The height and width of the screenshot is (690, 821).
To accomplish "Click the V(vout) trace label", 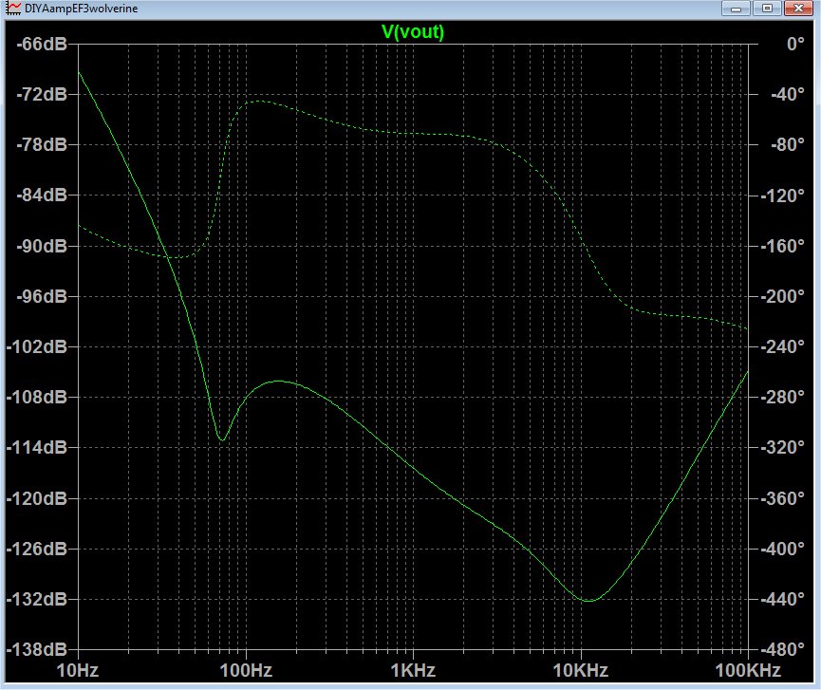I will tap(413, 32).
